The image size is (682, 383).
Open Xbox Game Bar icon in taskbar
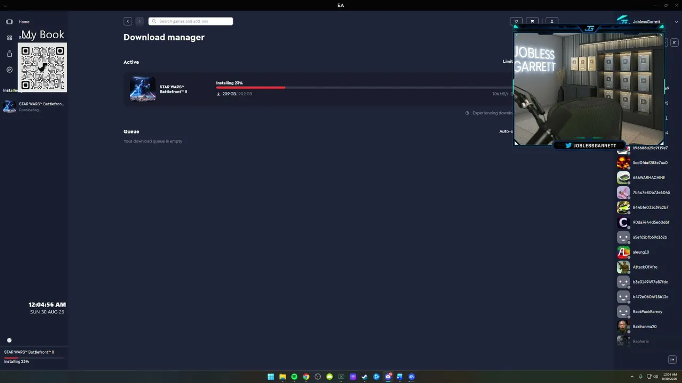click(341, 377)
